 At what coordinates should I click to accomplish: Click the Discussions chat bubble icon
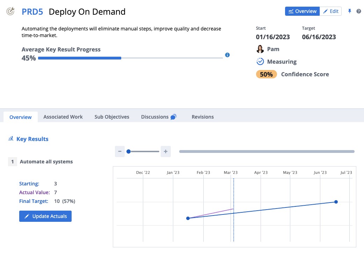[173, 117]
